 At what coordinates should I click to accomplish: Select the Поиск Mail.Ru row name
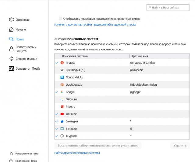click(x=74, y=77)
